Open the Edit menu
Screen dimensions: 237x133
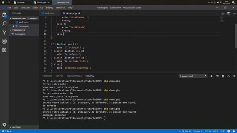coord(16,7)
